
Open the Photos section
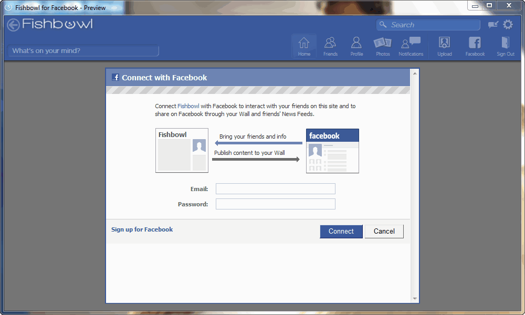click(x=383, y=46)
